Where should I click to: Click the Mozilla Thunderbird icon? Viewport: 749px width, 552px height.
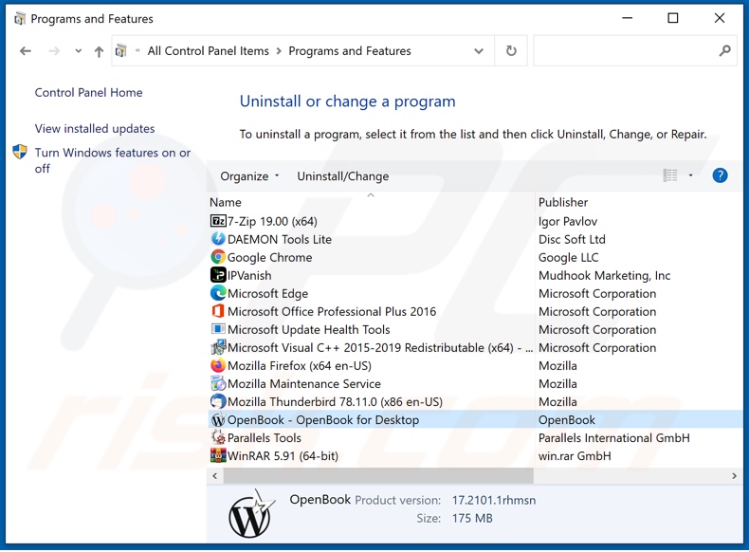click(x=218, y=401)
